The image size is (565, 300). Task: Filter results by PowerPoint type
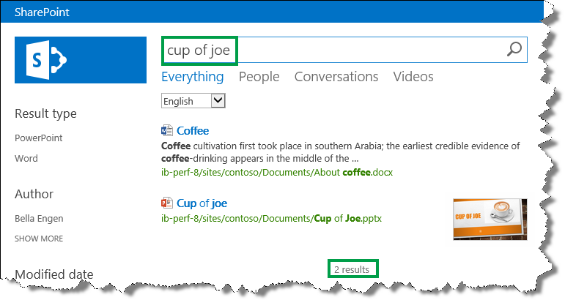[x=39, y=138]
